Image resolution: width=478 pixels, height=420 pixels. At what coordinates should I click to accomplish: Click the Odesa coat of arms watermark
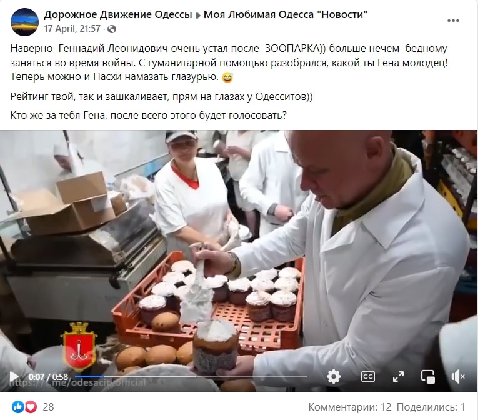click(79, 346)
